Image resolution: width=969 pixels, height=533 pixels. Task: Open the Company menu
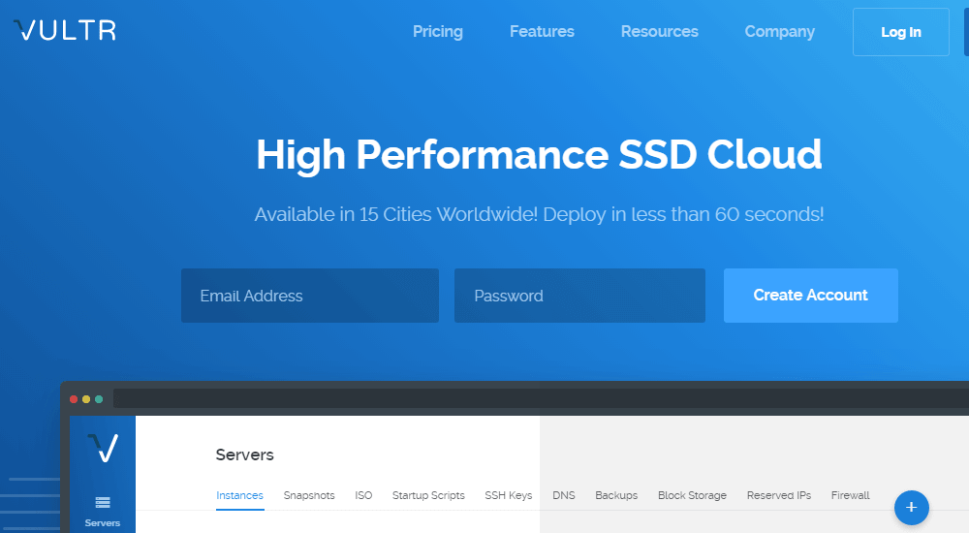click(x=779, y=32)
